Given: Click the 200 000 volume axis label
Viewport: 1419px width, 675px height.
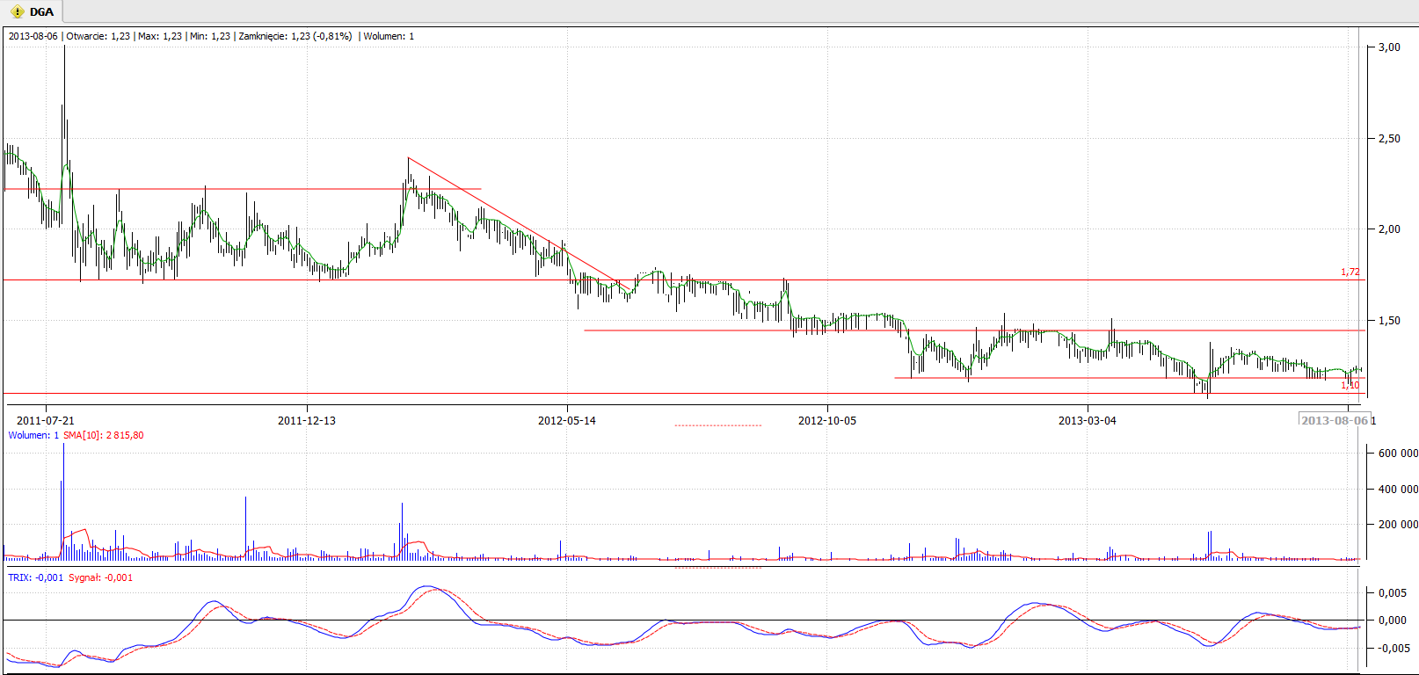Looking at the screenshot, I should point(1398,525).
